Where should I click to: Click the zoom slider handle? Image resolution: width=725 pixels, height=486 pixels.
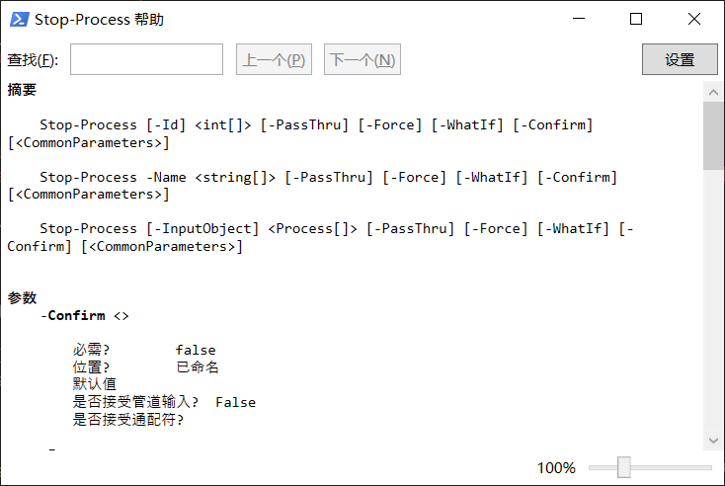623,467
